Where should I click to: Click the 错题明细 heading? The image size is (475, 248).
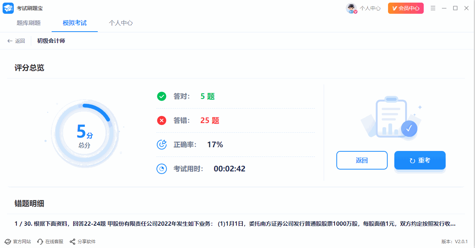tap(29, 203)
